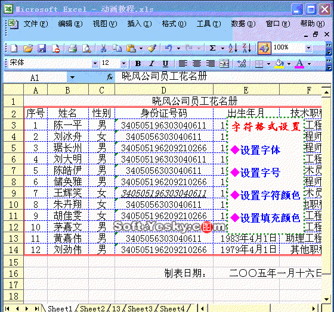Open the Paste options arrow
334x312 pixels.
(x=141, y=48)
